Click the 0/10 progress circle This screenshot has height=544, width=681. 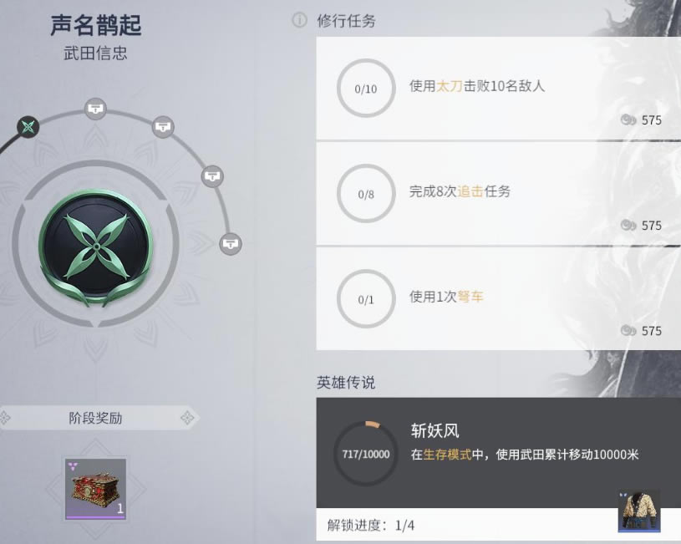pyautogui.click(x=366, y=89)
